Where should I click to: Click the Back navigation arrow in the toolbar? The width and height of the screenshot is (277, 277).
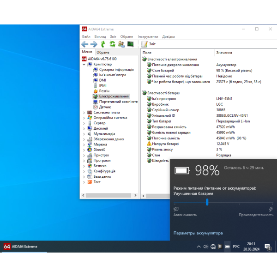pyautogui.click(x=85, y=44)
